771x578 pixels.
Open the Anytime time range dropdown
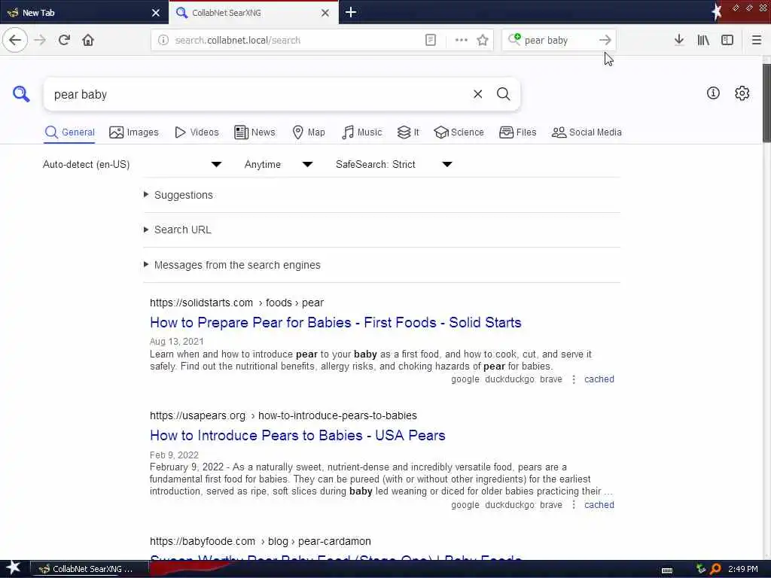279,164
